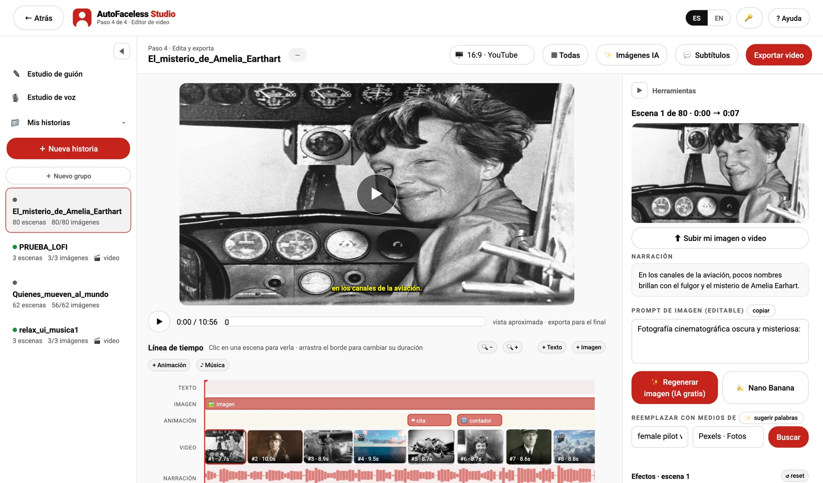Click the Nuevo grupo button
This screenshot has height=483, width=823.
[68, 176]
